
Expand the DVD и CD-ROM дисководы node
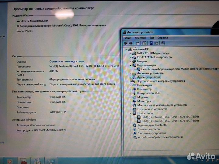(x=130, y=53)
